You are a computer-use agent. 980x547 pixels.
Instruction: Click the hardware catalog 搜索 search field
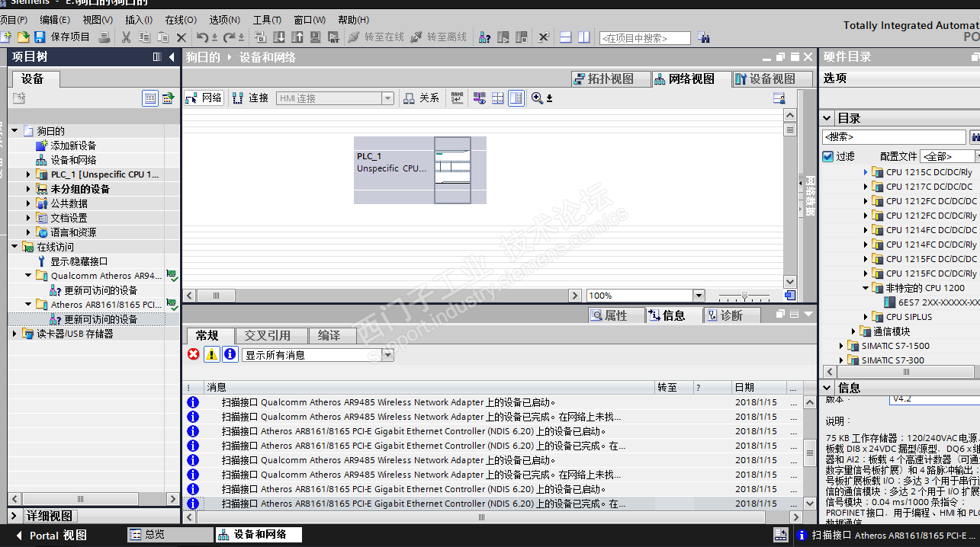point(894,137)
